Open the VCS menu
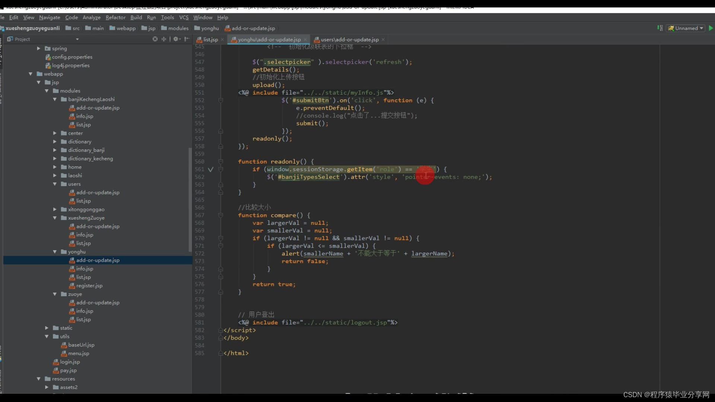This screenshot has width=715, height=402. (x=184, y=17)
